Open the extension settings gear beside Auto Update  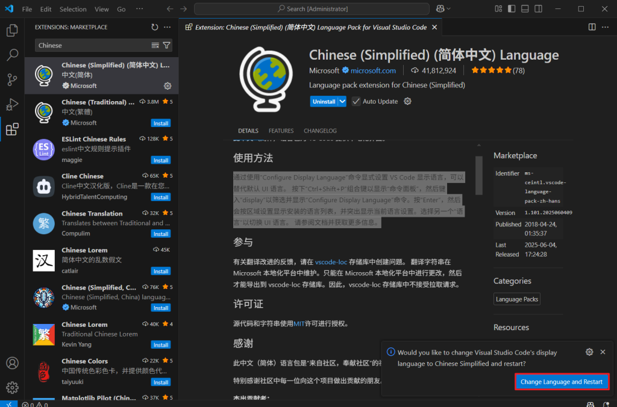click(408, 102)
